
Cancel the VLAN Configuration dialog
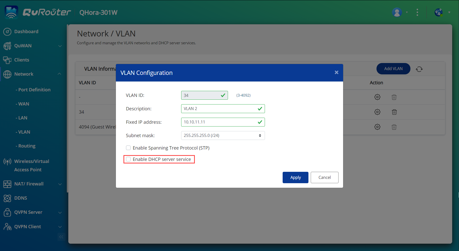[324, 177]
